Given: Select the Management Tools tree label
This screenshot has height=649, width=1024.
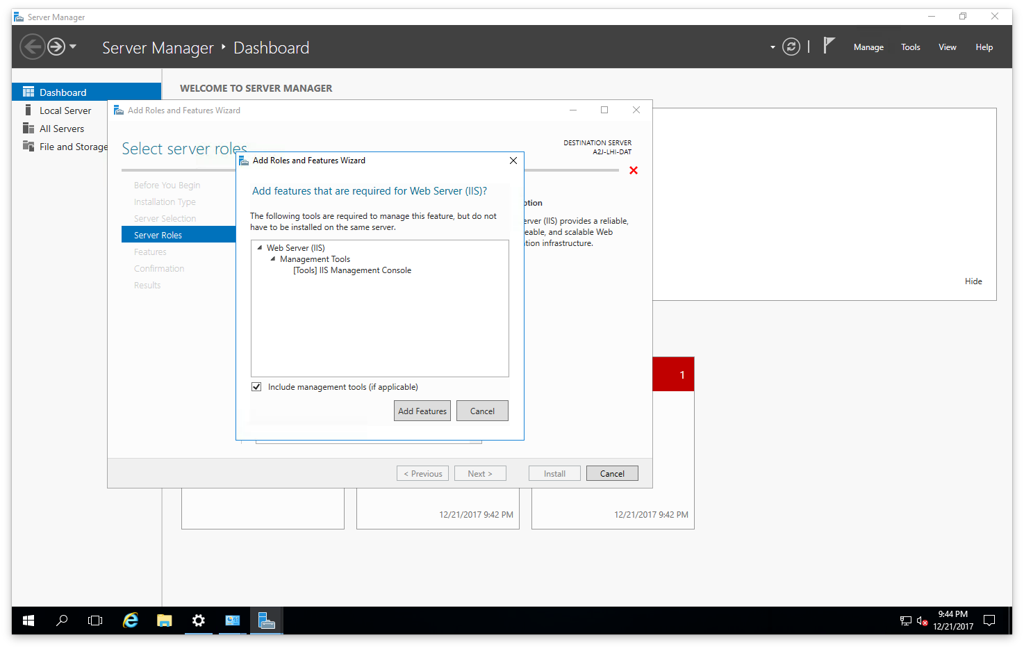Looking at the screenshot, I should [x=315, y=259].
